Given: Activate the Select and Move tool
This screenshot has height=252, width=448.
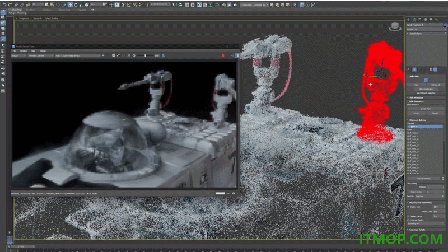Looking at the screenshot, I should (70, 5).
